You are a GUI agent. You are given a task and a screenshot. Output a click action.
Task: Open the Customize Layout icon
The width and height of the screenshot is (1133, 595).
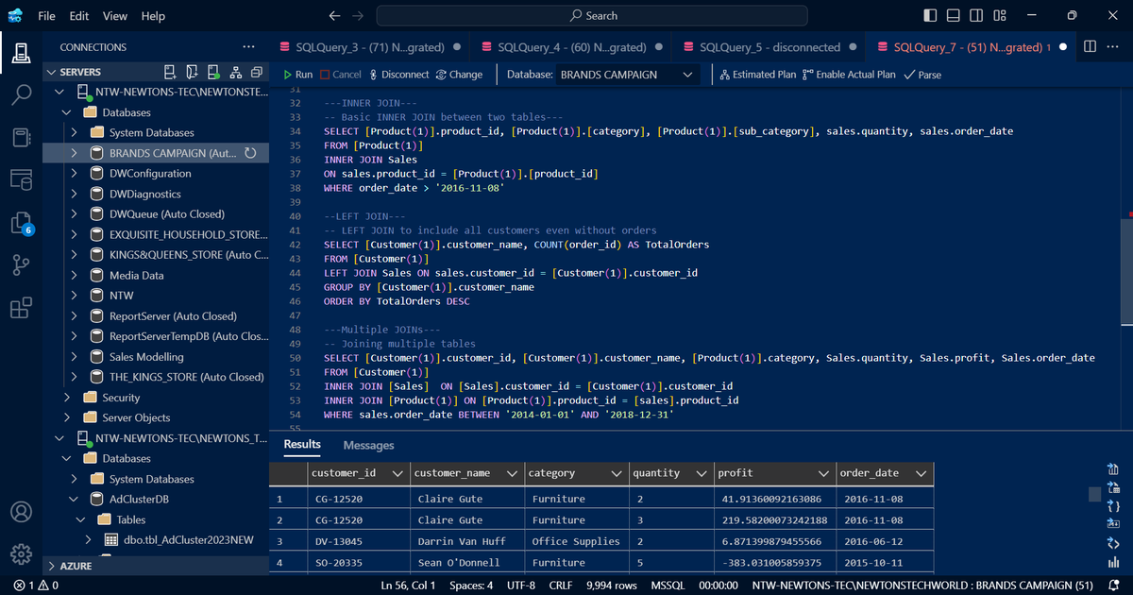point(1000,15)
